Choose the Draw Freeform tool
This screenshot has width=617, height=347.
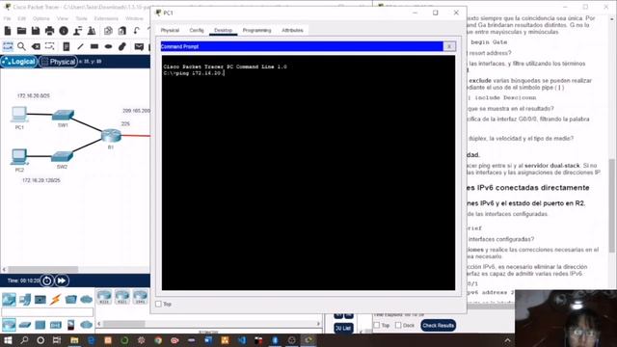[122, 47]
